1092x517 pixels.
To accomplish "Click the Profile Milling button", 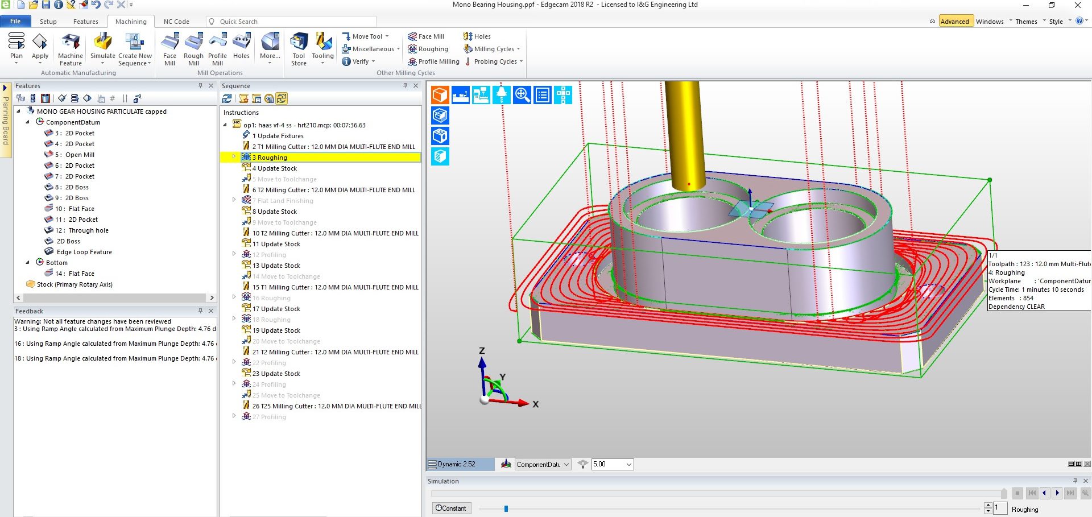I will click(433, 61).
